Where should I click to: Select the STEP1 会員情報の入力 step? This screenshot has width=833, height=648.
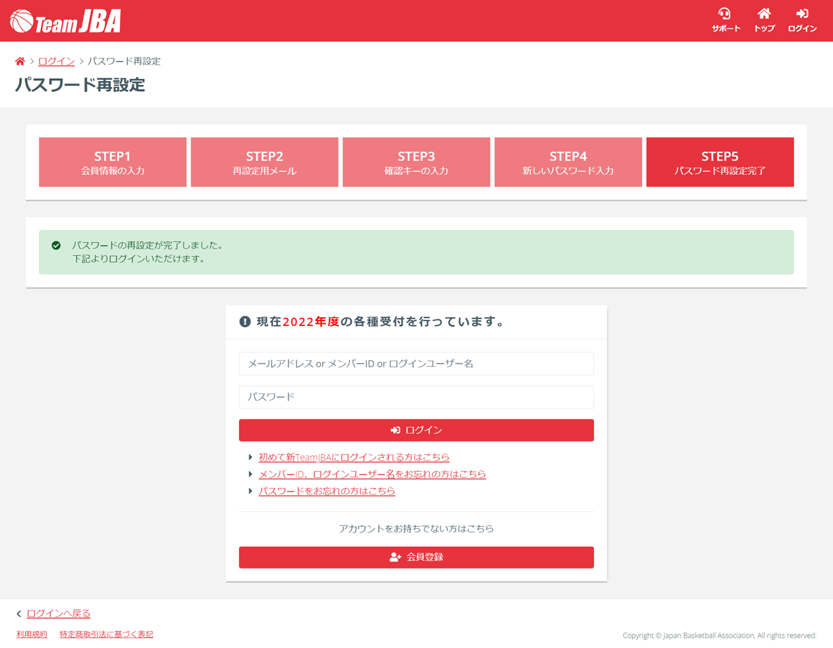(112, 162)
